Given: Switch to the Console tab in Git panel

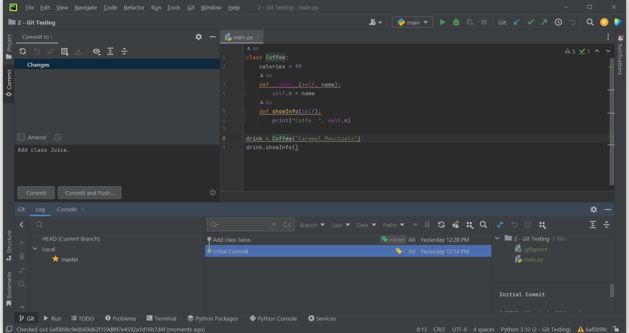Looking at the screenshot, I should [x=67, y=209].
